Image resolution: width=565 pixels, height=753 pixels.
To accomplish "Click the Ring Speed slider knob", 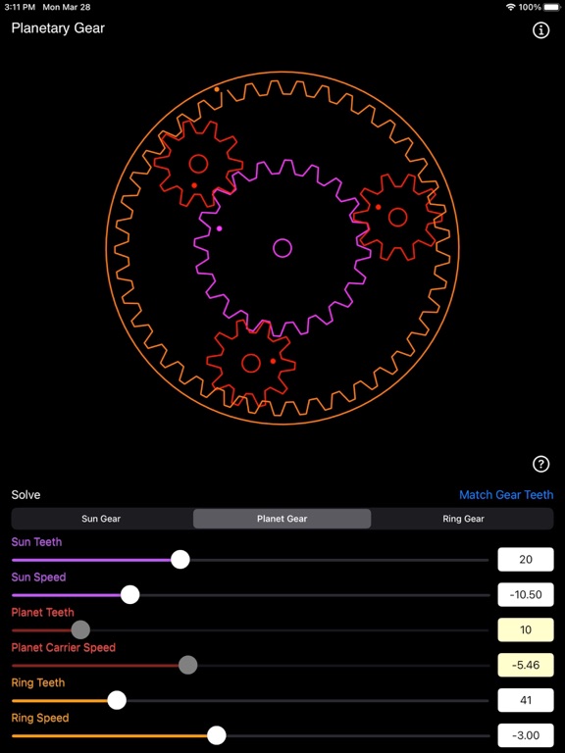I will point(216,735).
